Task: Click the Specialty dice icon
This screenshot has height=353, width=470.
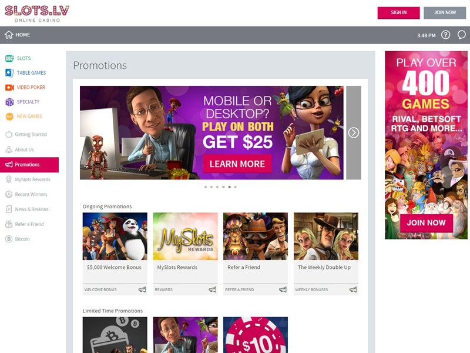Action: pyautogui.click(x=9, y=102)
